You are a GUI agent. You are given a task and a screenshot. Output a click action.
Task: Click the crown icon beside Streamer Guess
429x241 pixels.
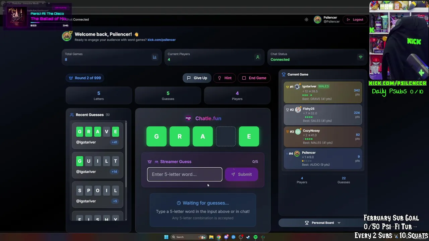[149, 162]
